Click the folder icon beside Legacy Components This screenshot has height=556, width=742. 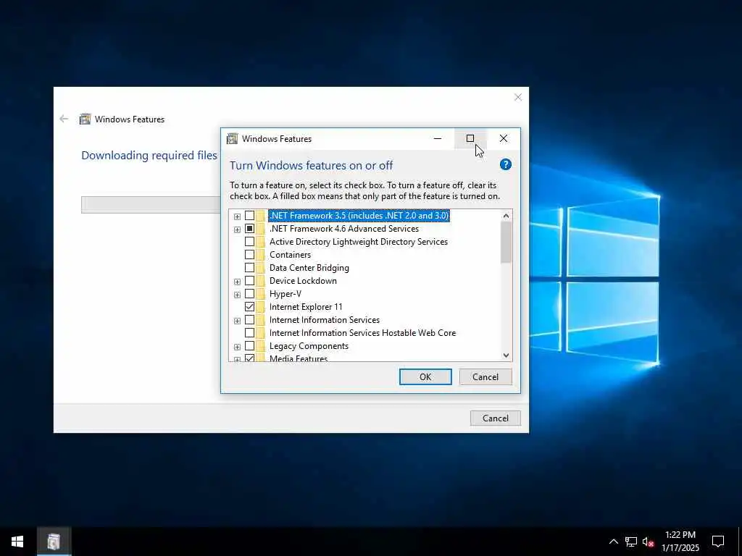click(261, 346)
